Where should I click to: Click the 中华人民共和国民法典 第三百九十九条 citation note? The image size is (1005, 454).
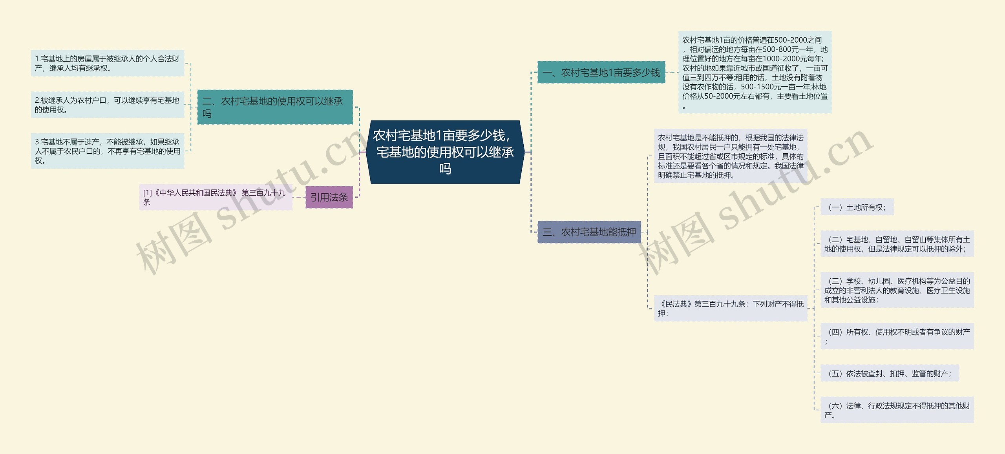pyautogui.click(x=216, y=197)
